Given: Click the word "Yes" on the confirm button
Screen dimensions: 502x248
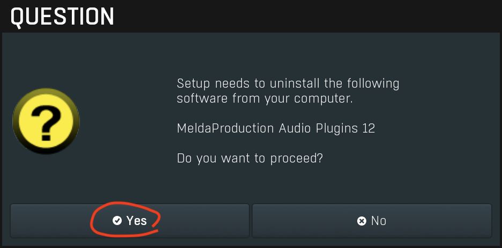Looking at the screenshot, I should pos(137,221).
